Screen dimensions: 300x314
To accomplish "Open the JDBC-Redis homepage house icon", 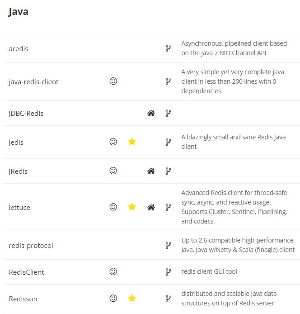I will (151, 114).
